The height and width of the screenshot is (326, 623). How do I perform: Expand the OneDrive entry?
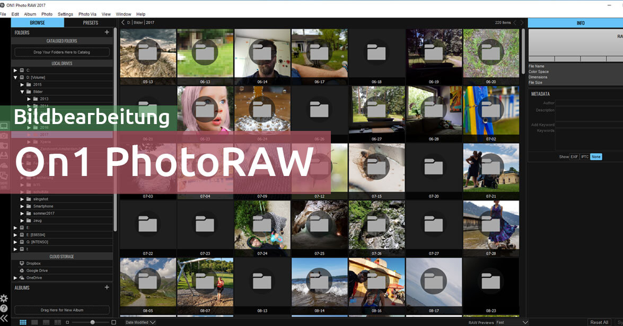tap(15, 278)
